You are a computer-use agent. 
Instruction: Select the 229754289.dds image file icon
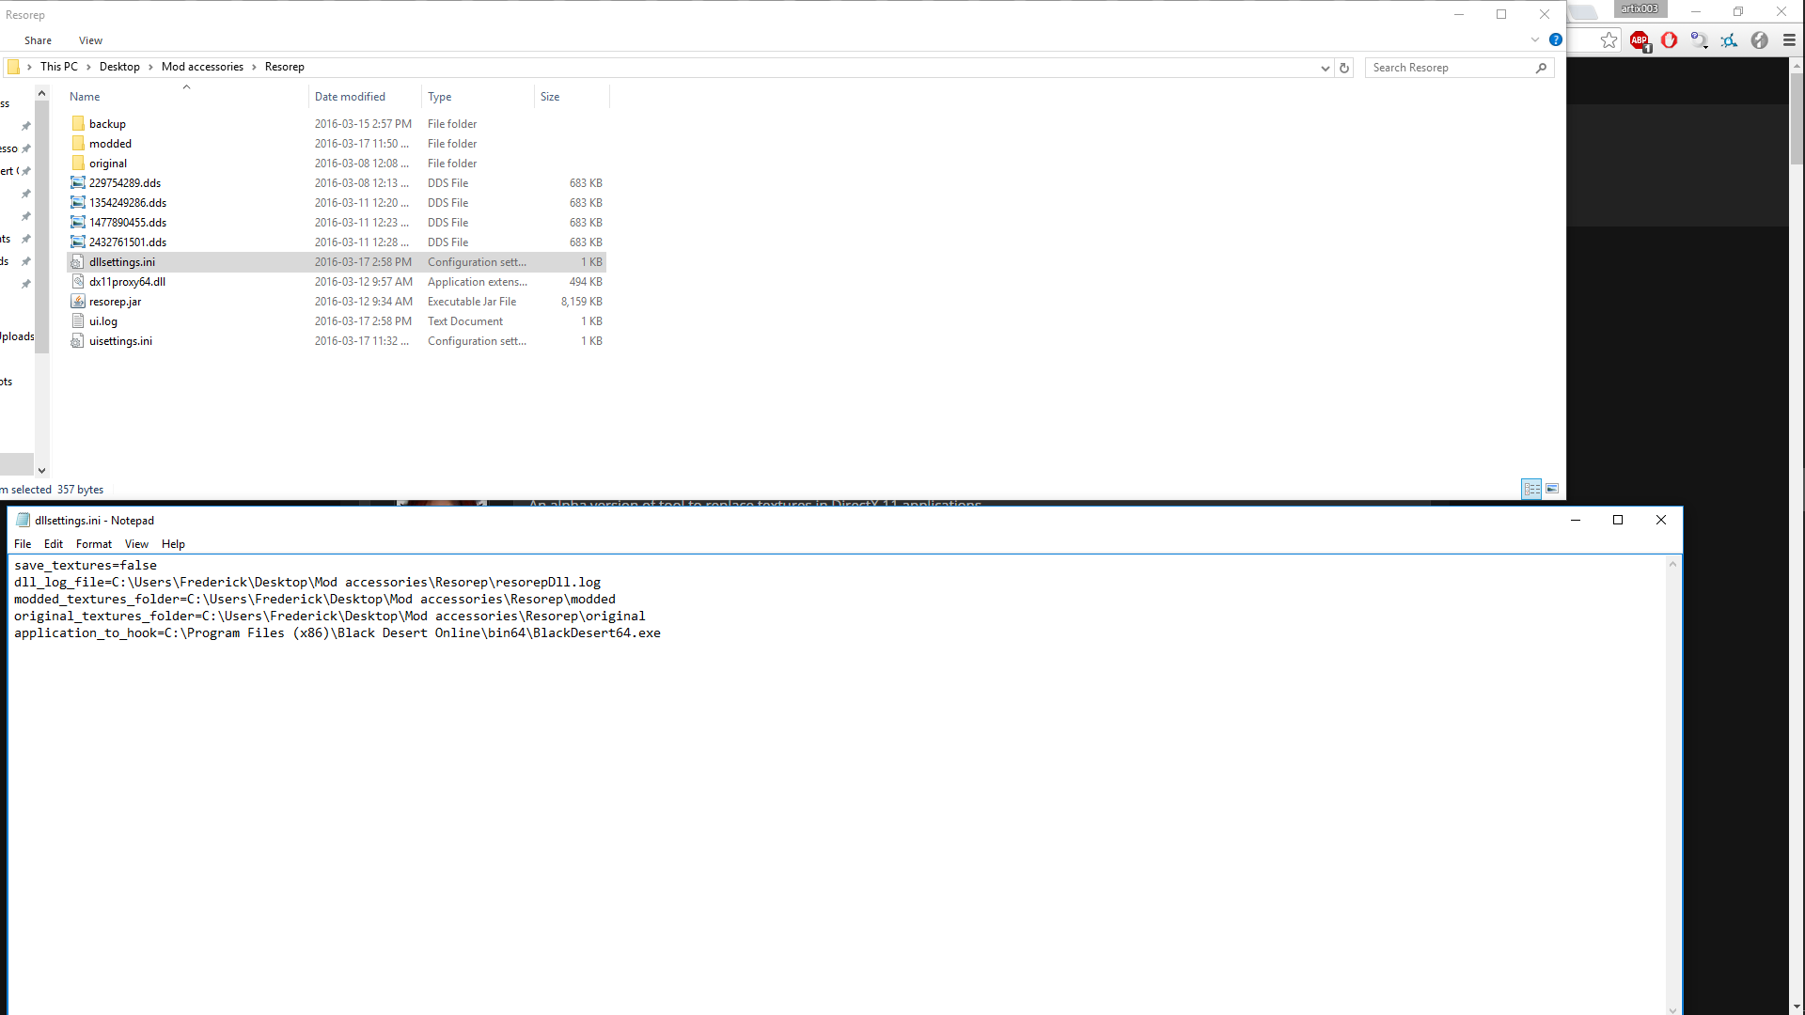coord(78,183)
